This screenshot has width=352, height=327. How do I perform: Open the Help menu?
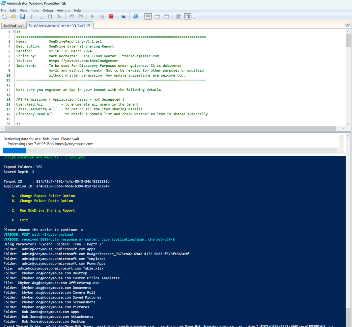tap(77, 10)
